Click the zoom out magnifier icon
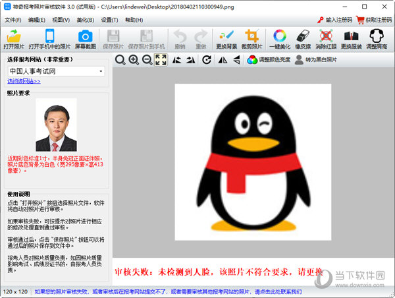 tap(147, 60)
